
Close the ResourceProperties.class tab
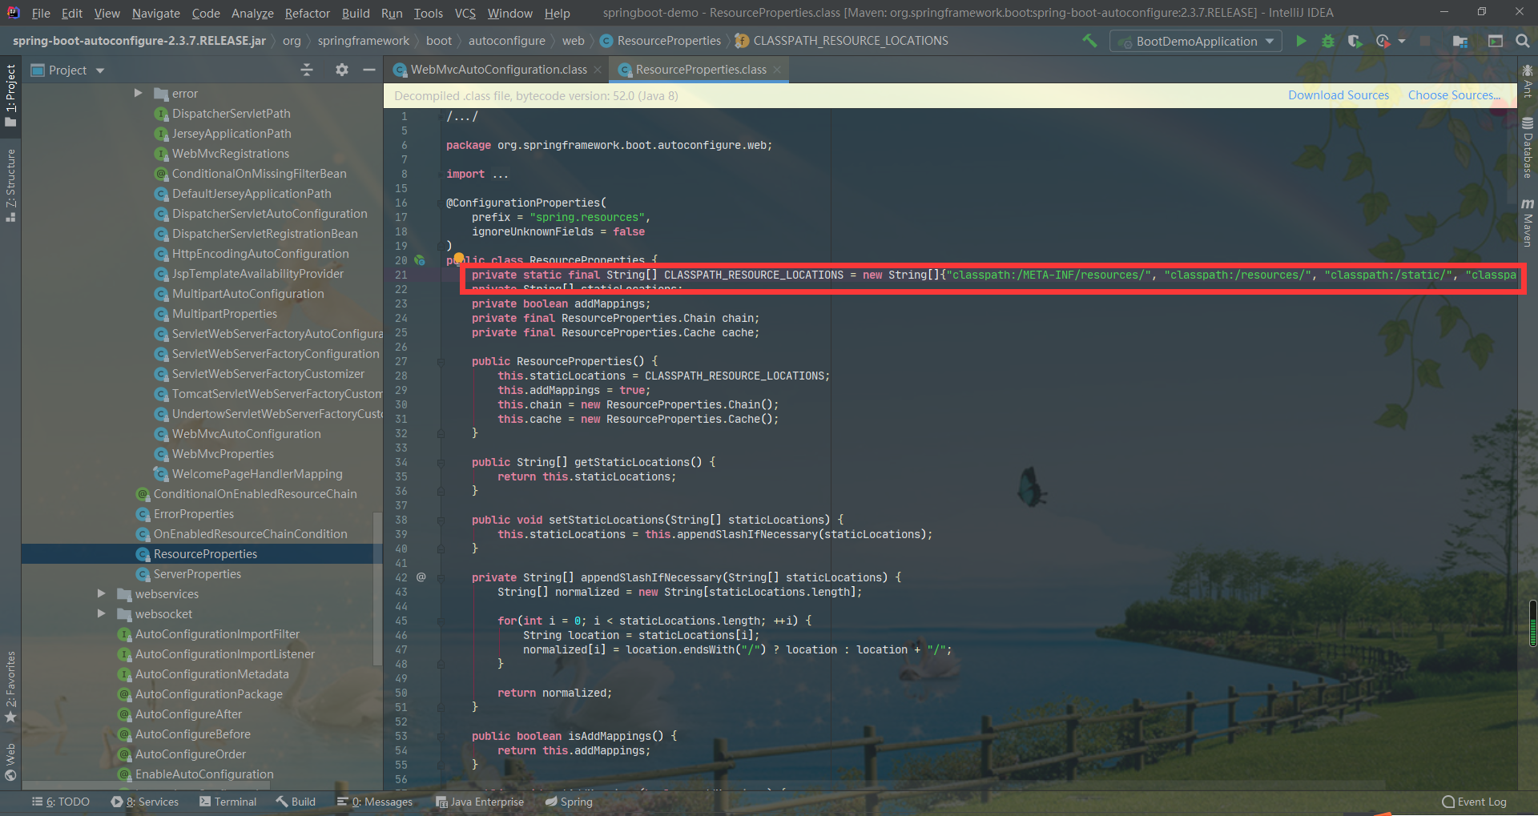tap(776, 70)
